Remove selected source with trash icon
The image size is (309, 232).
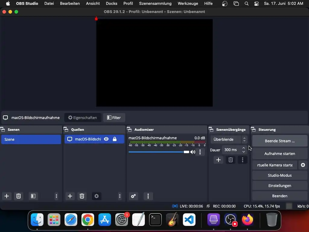82,196
